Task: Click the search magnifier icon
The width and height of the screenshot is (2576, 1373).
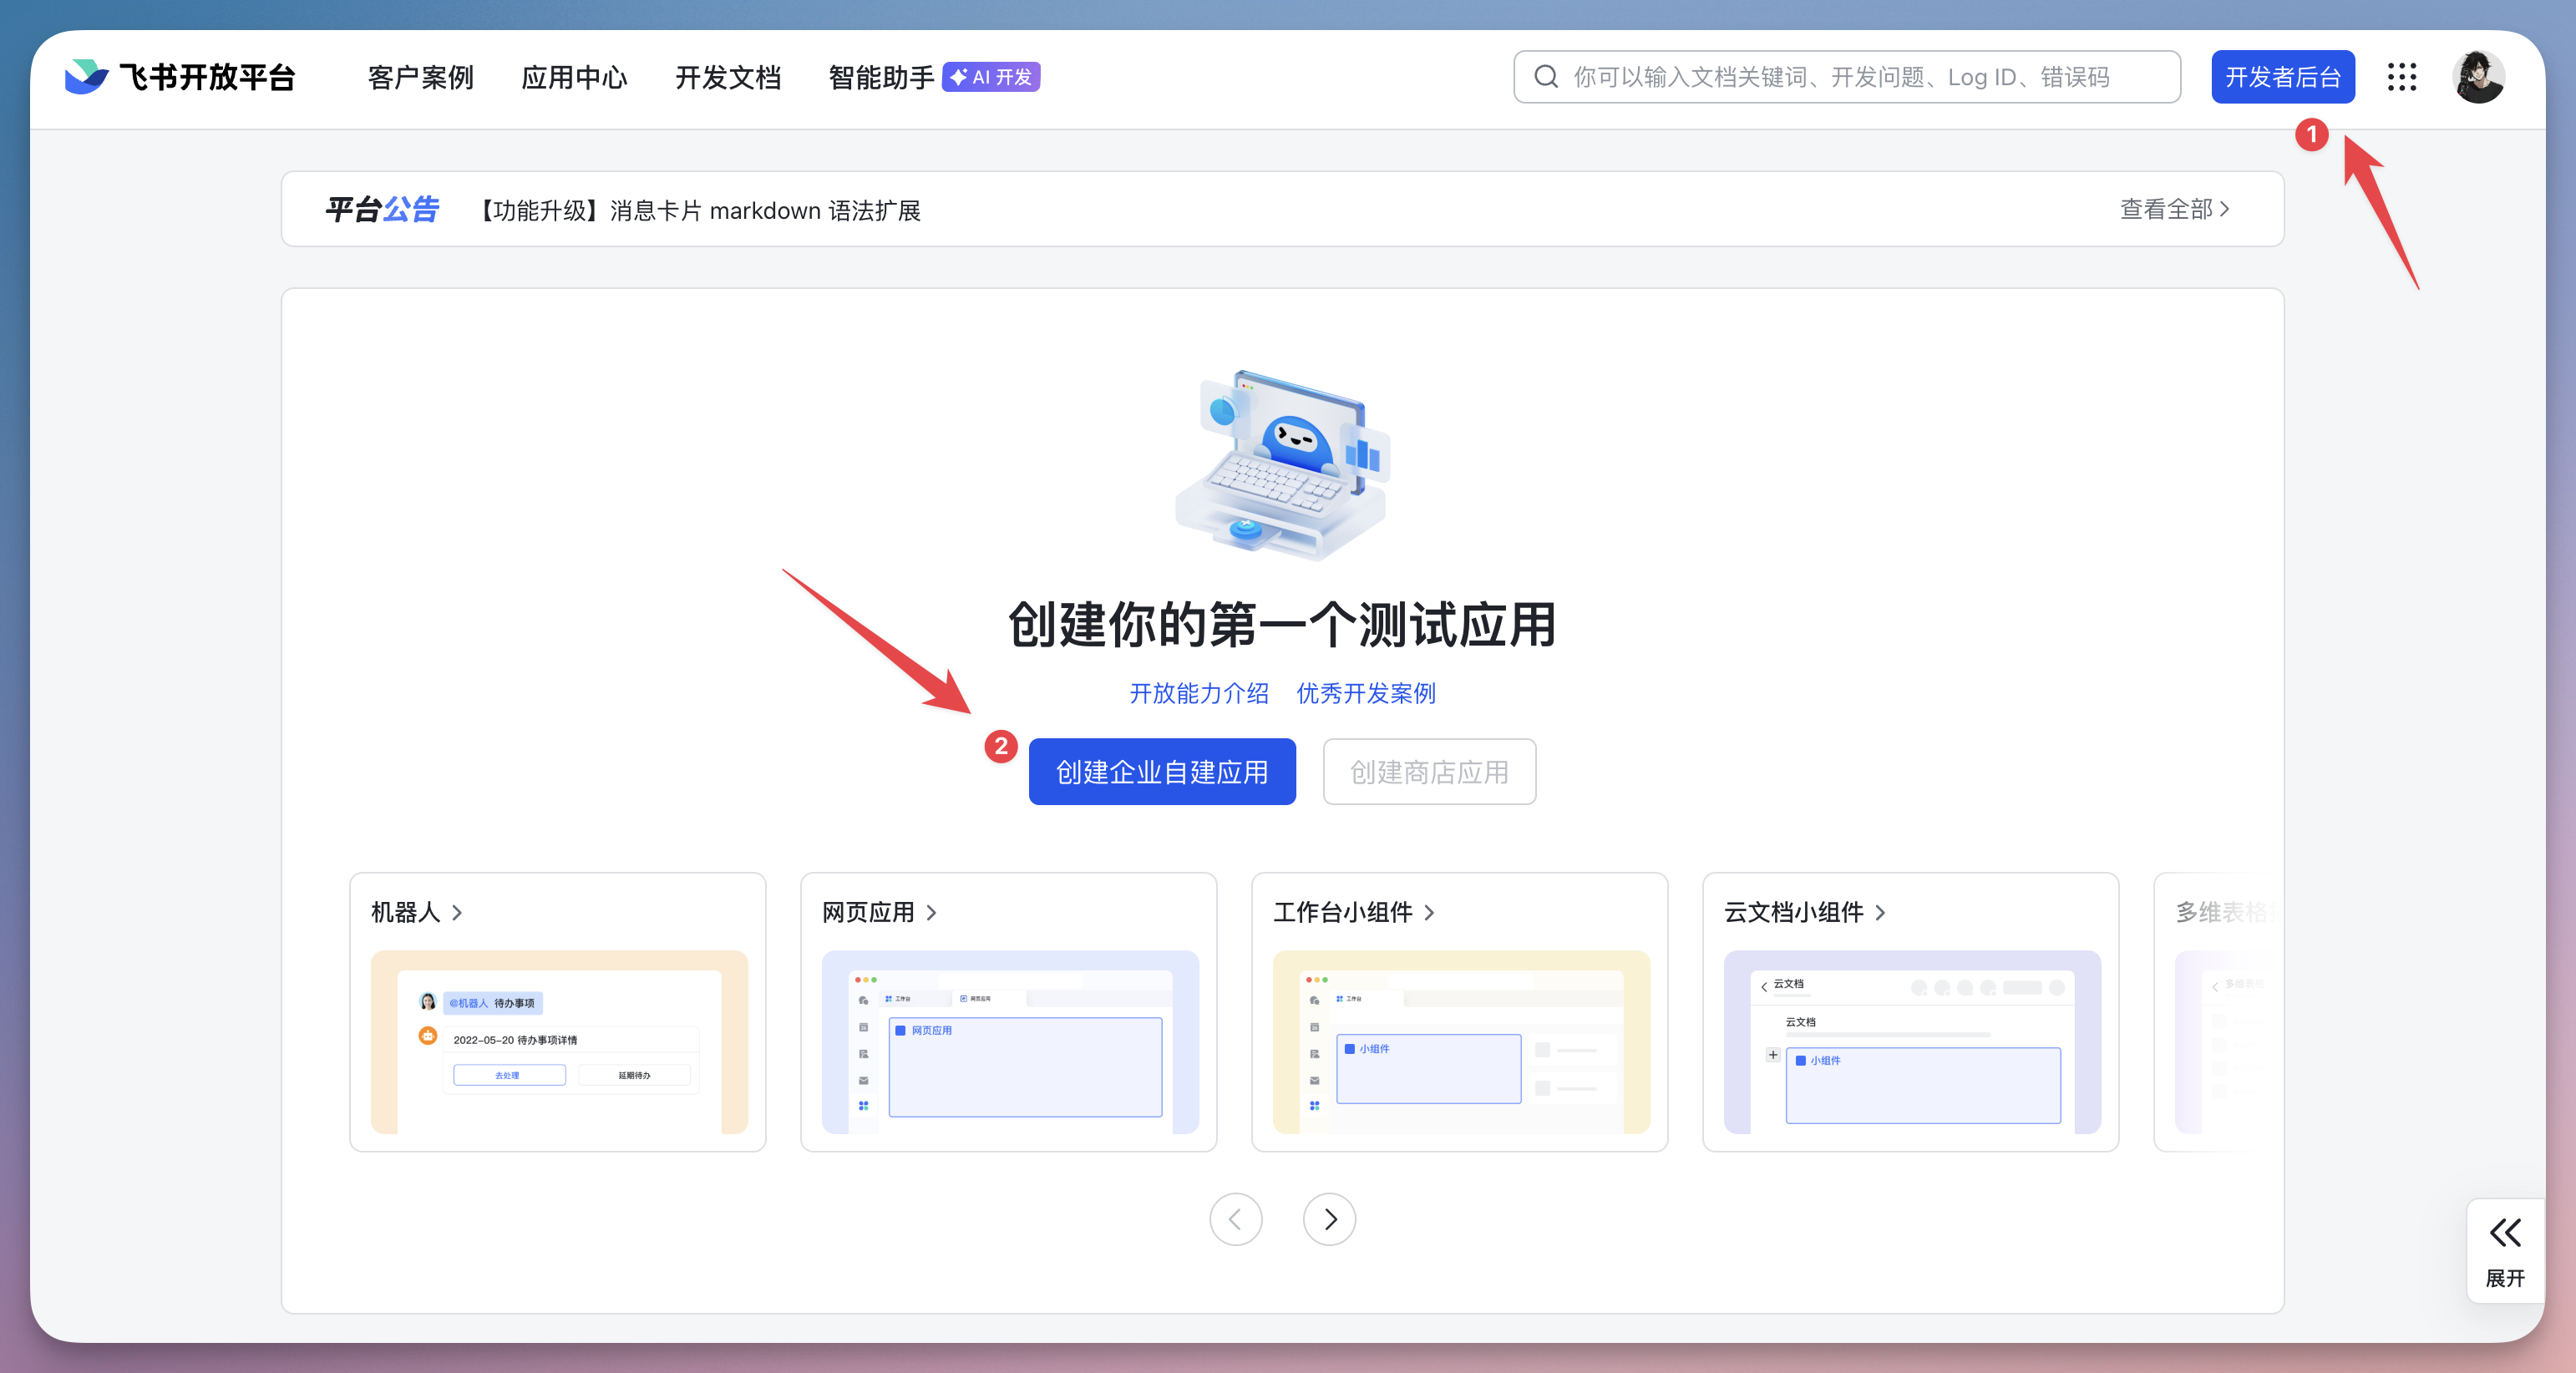Action: [x=1546, y=77]
